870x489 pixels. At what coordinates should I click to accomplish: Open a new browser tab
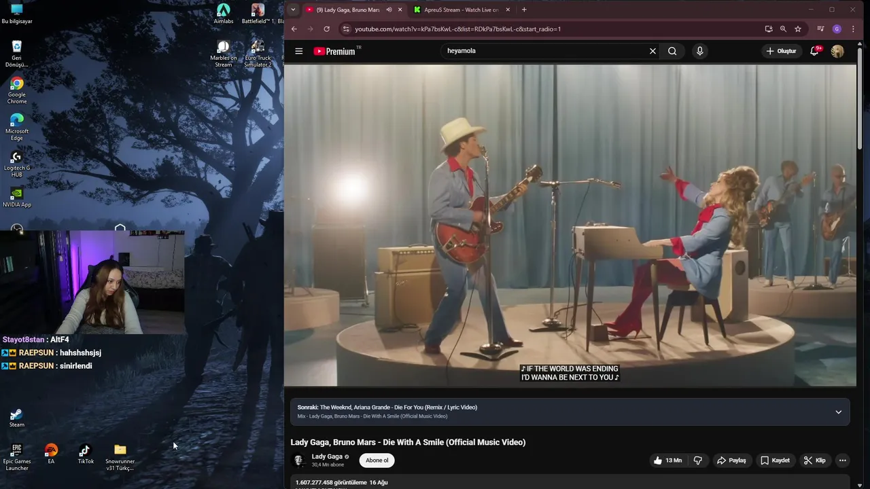(x=524, y=10)
